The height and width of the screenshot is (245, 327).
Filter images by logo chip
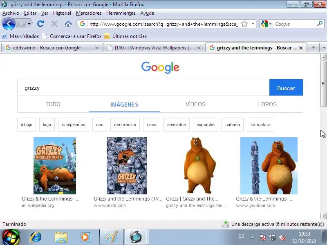point(47,125)
